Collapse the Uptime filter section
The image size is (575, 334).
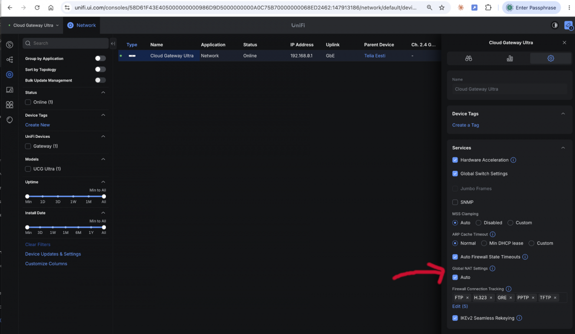point(103,182)
